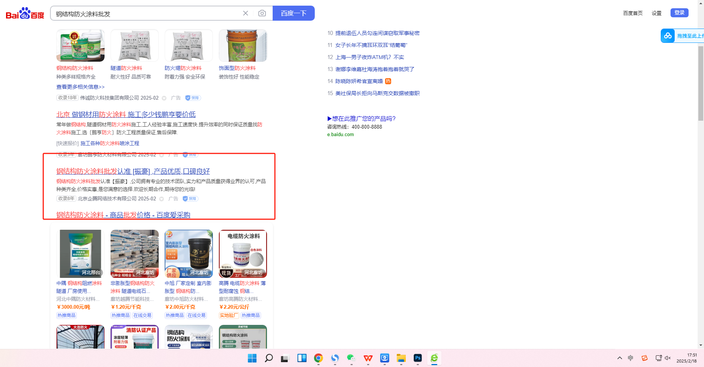This screenshot has width=704, height=367.
Task: Open 非膨胀型钢结构防火涂料 product title
Action: click(x=133, y=287)
